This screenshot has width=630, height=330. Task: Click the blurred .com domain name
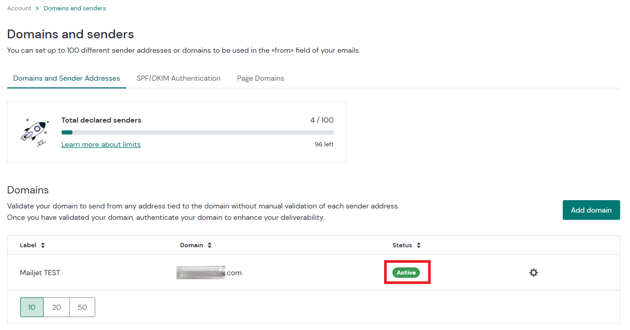pyautogui.click(x=209, y=273)
